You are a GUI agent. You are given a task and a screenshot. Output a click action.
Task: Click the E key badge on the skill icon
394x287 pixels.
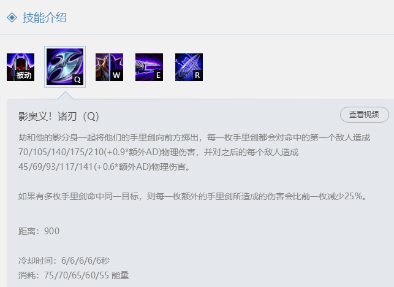pos(158,75)
